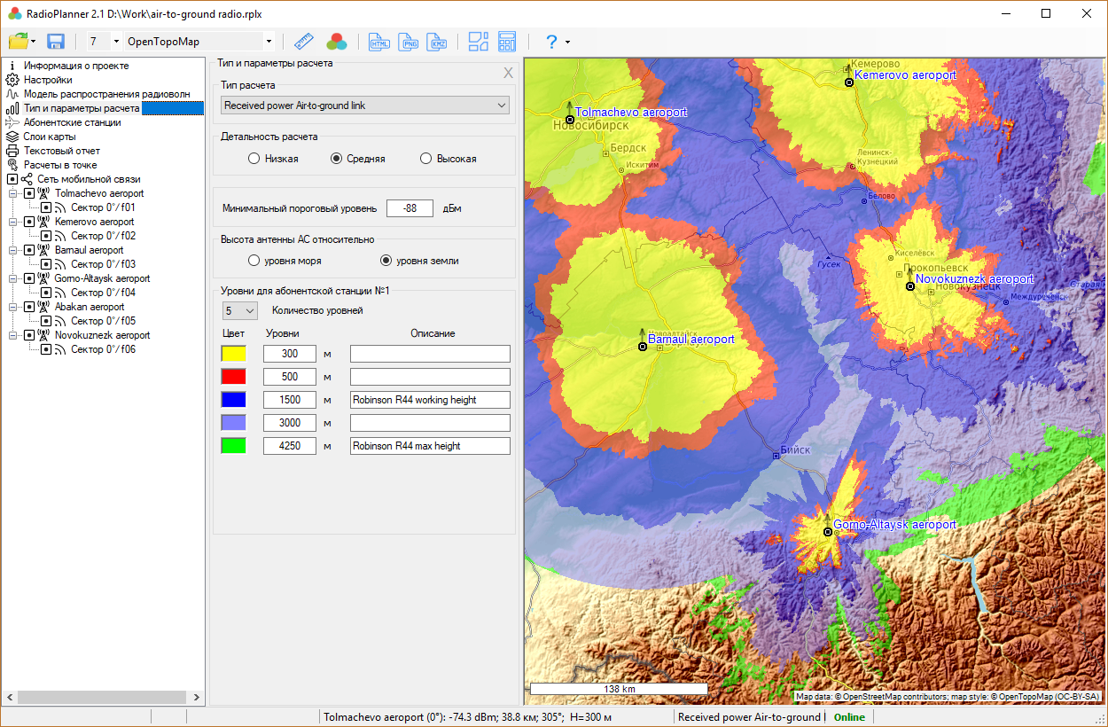Click the green color swatch for 4250 m

(234, 446)
